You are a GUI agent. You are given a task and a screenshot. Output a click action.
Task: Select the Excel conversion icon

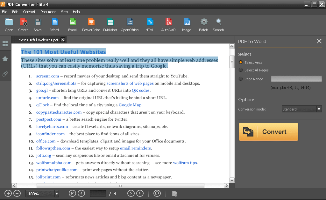point(72,25)
